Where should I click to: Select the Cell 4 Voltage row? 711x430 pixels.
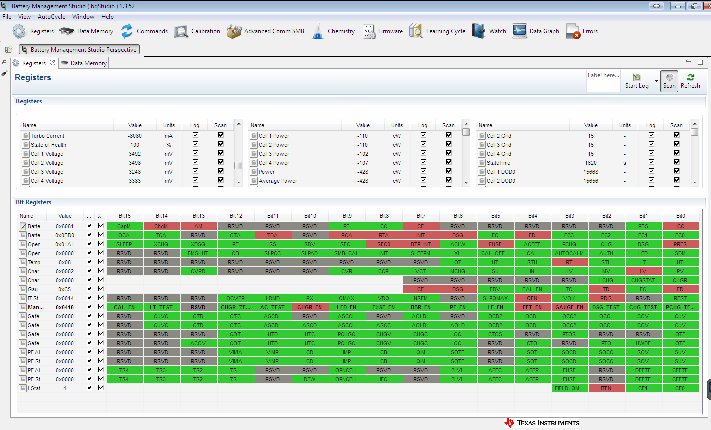(127, 181)
